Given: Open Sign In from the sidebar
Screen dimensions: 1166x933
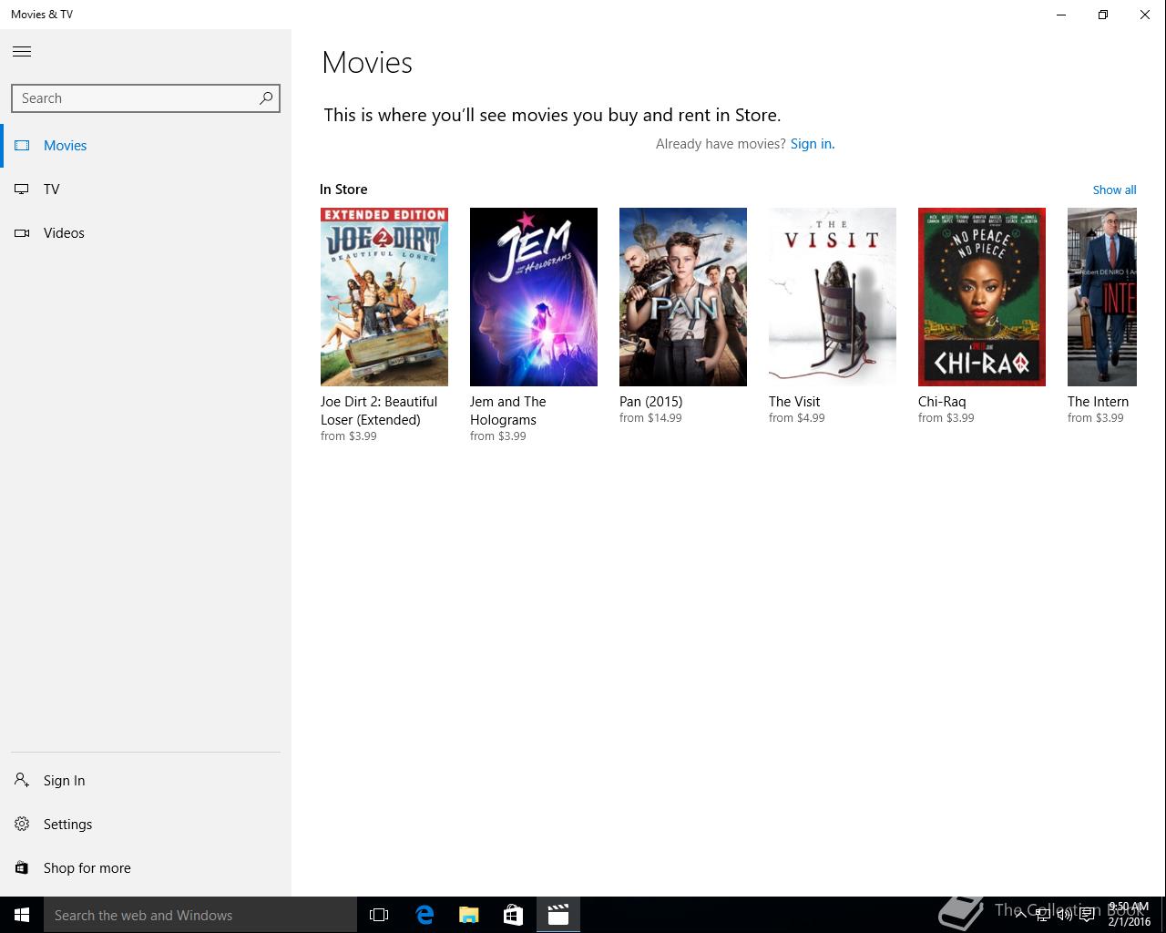Looking at the screenshot, I should (x=146, y=781).
